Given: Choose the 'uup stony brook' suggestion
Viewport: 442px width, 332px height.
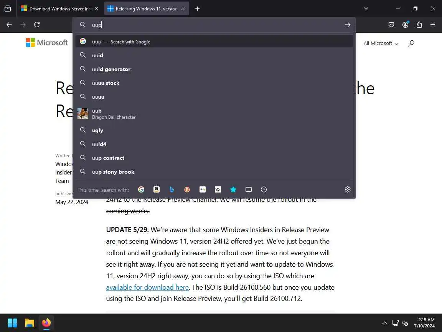Looking at the screenshot, I should (214, 172).
